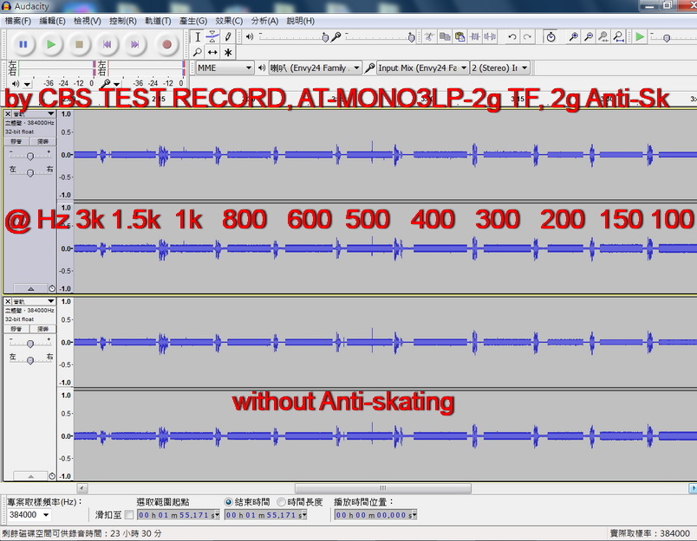Open the second track's name dropdown menu
Image resolution: width=697 pixels, height=541 pixels.
[34, 301]
